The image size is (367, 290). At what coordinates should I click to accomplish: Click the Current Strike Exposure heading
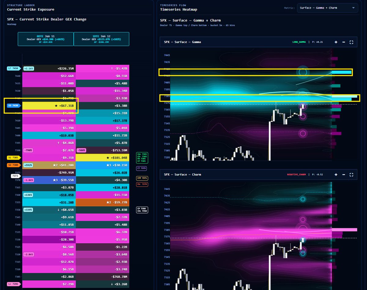click(x=31, y=9)
